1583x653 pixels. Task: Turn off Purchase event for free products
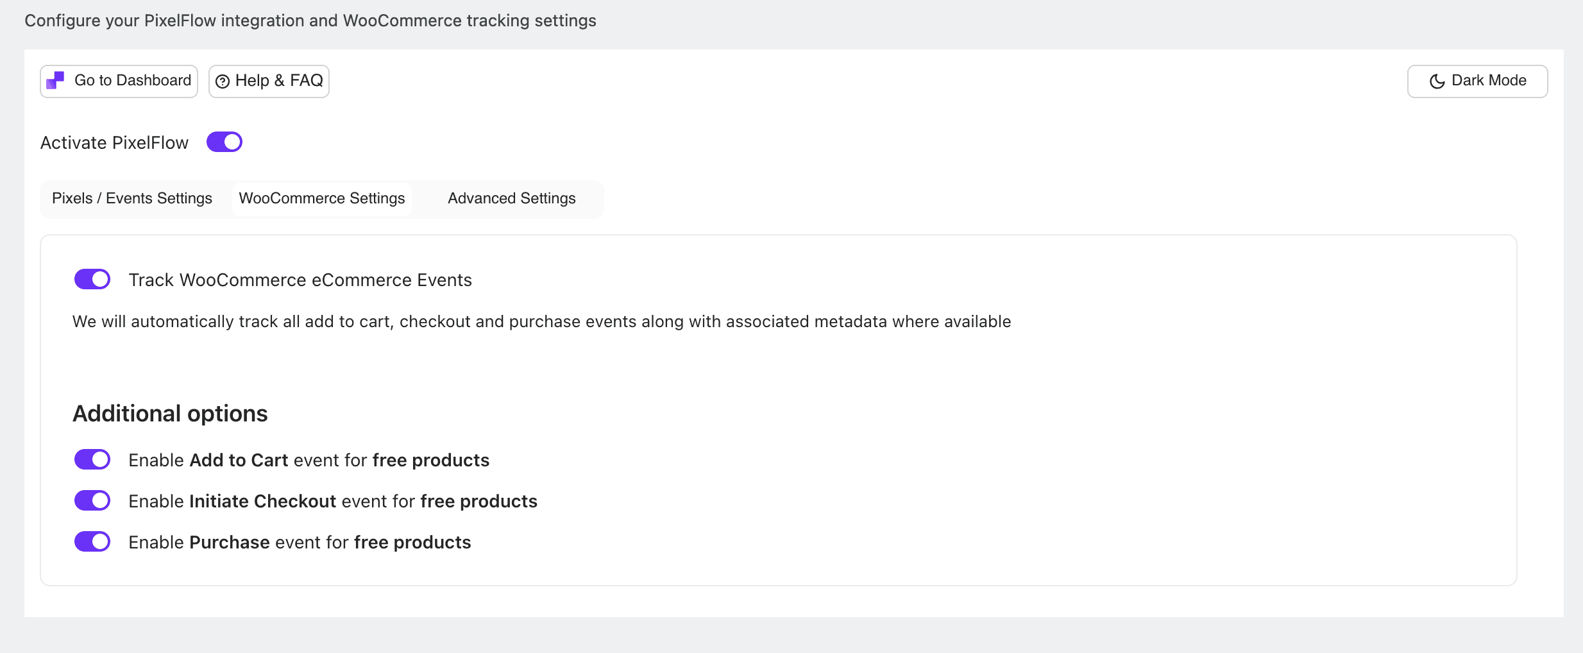click(92, 541)
